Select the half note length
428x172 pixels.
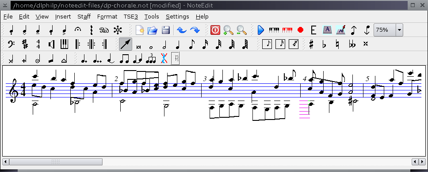click(x=164, y=44)
